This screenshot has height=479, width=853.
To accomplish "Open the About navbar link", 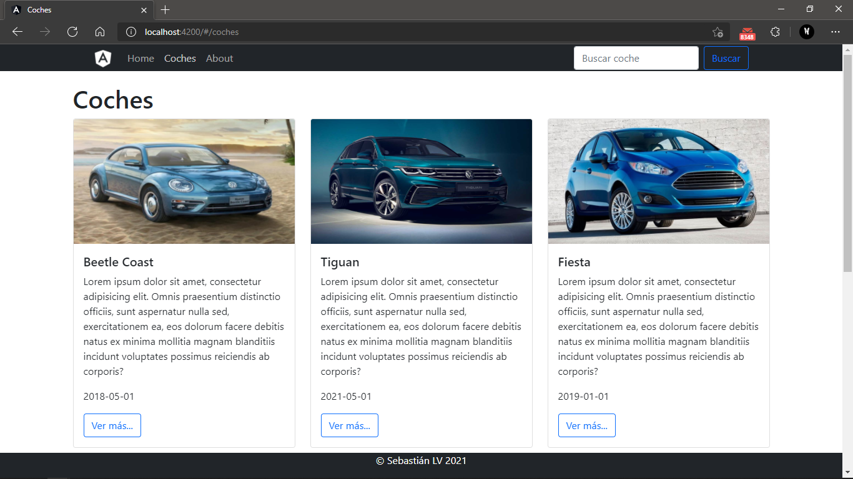I will tap(219, 59).
